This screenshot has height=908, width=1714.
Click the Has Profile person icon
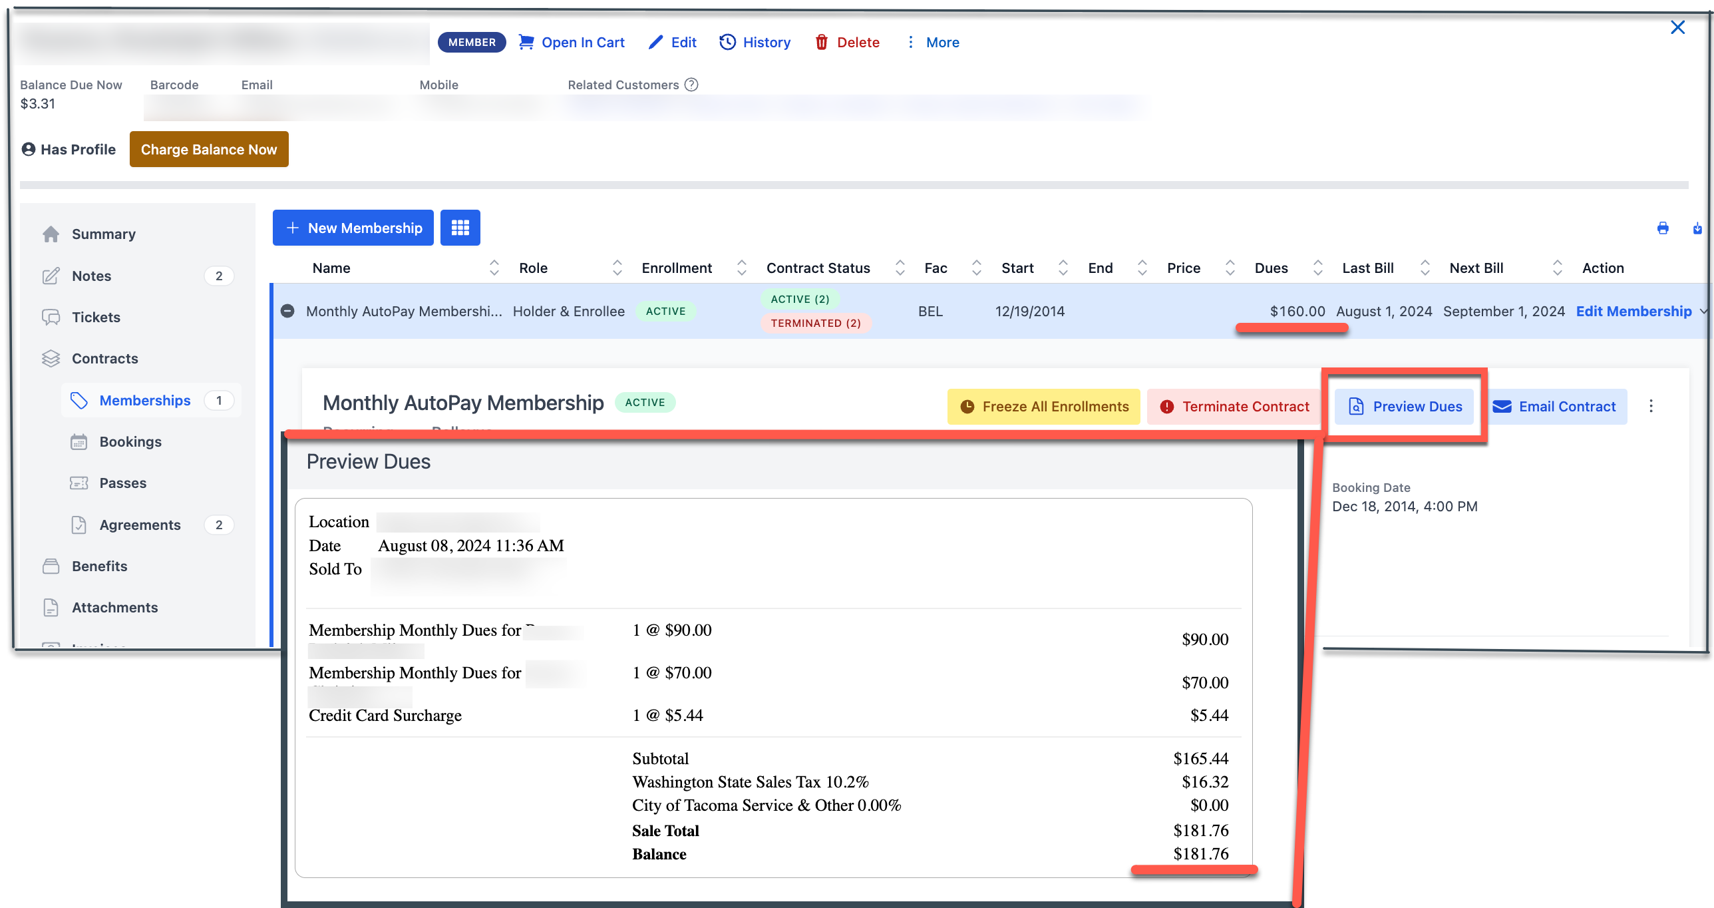pyautogui.click(x=29, y=149)
